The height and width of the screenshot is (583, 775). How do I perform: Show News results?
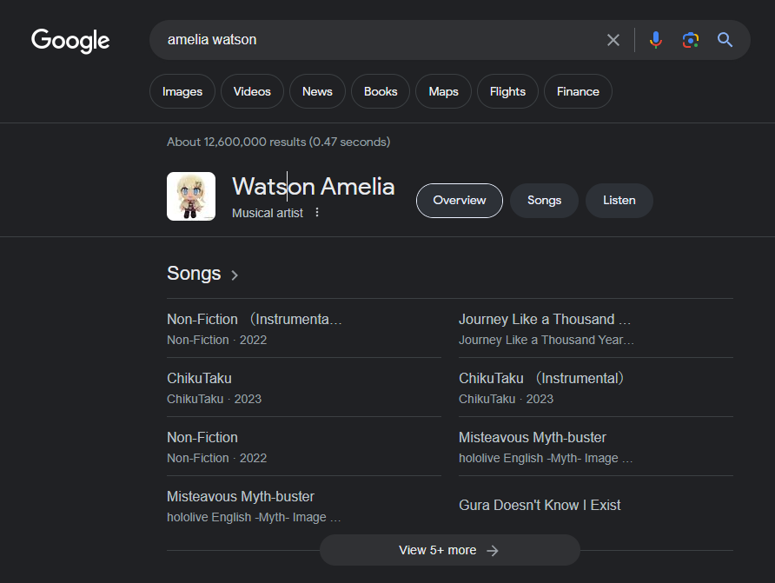317,91
